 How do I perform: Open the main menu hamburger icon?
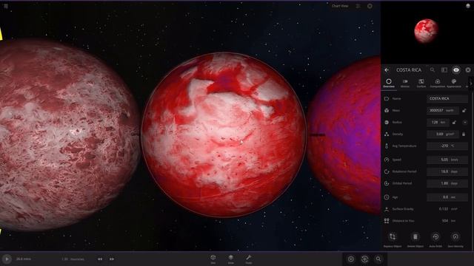tap(6, 6)
